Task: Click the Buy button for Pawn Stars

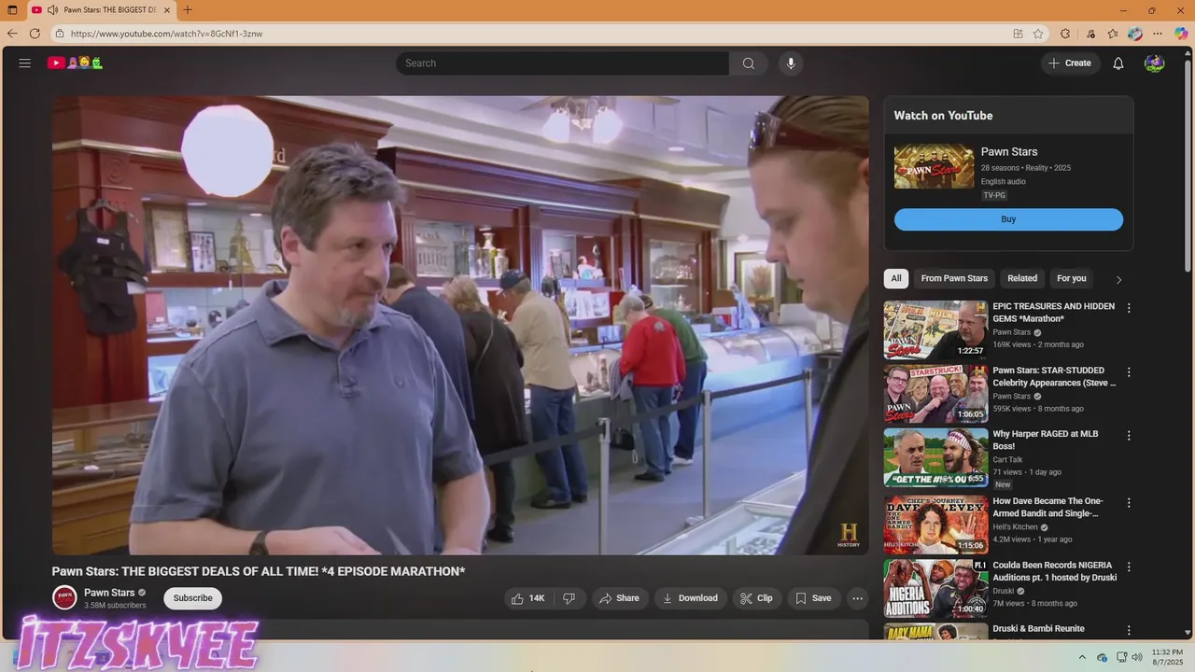Action: (x=1008, y=219)
